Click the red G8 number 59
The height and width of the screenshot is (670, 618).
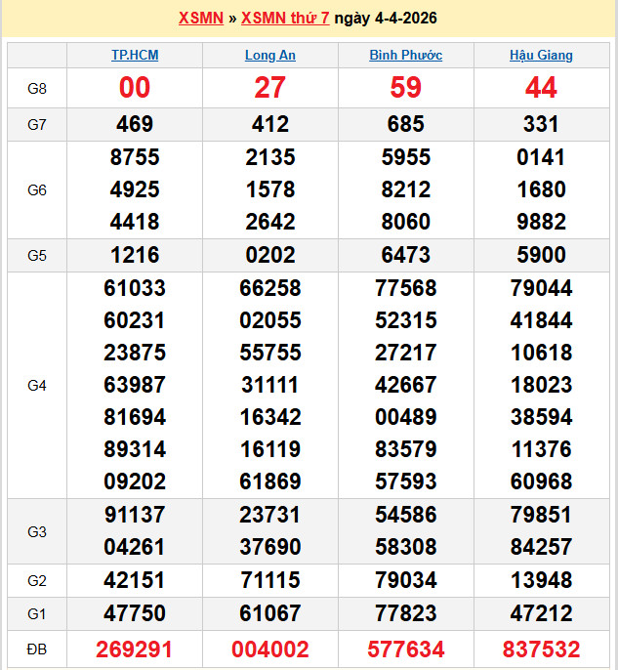pos(406,88)
